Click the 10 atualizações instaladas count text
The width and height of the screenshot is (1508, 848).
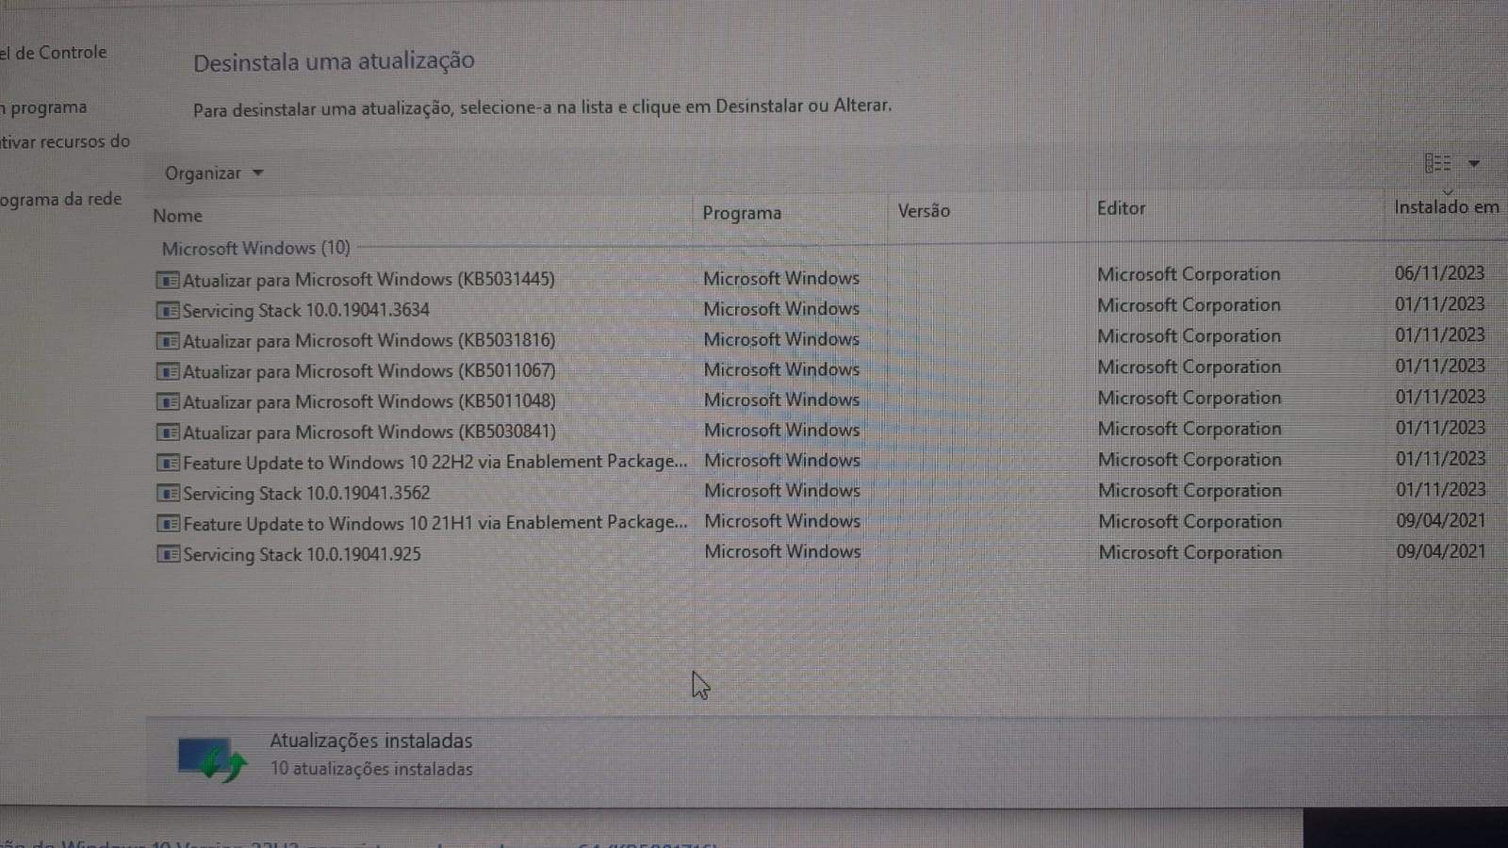click(x=371, y=769)
